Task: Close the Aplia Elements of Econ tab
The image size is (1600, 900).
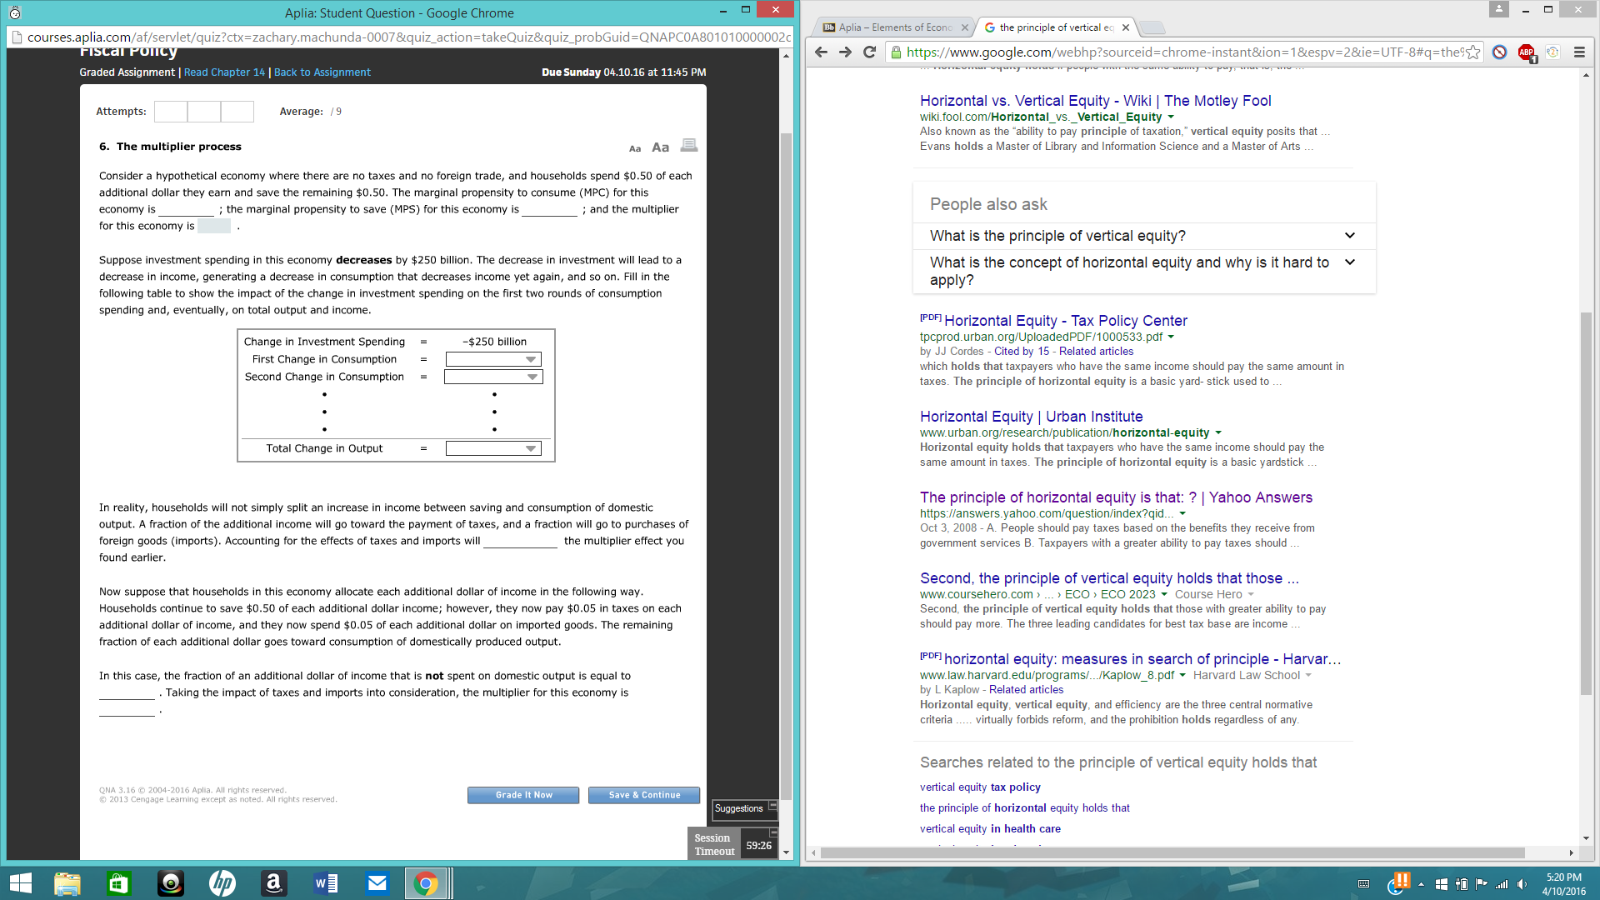Action: [x=964, y=27]
